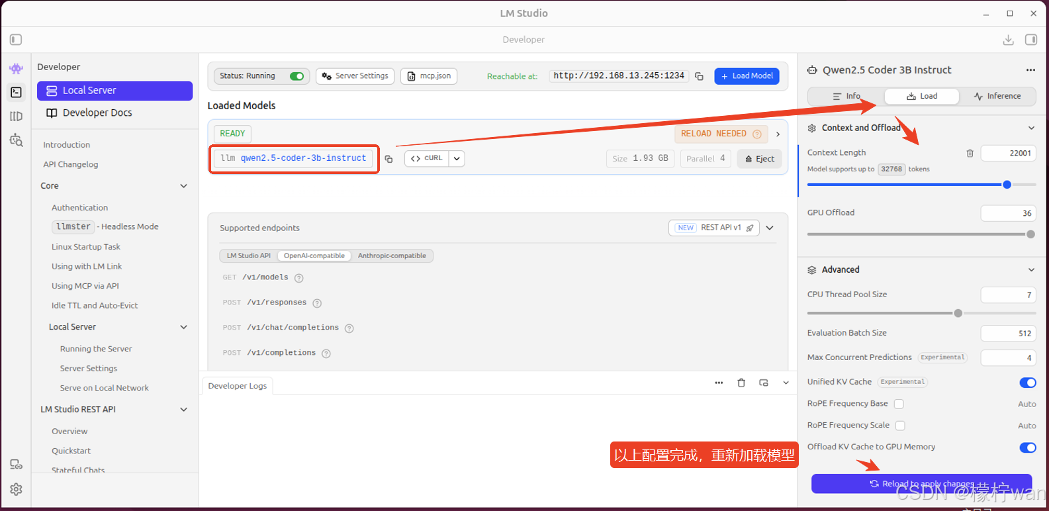
Task: Collapse the Advanced settings section
Action: point(1031,270)
